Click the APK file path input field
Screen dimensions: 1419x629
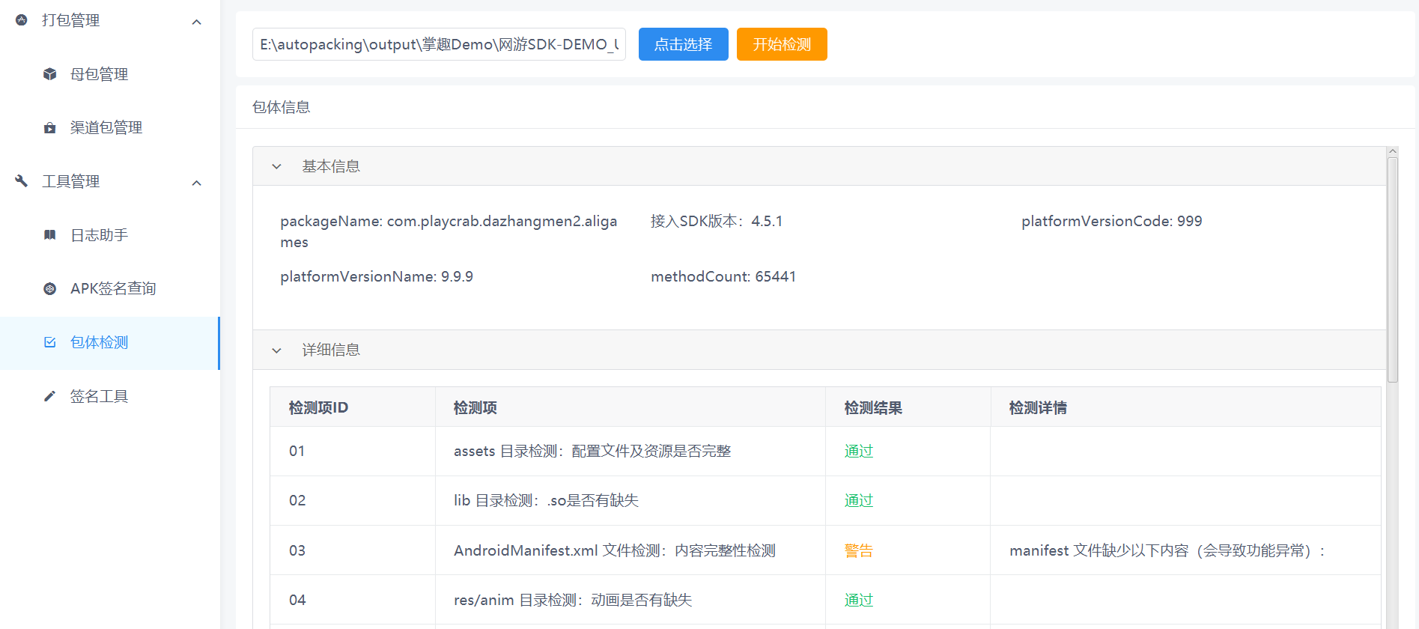[439, 44]
